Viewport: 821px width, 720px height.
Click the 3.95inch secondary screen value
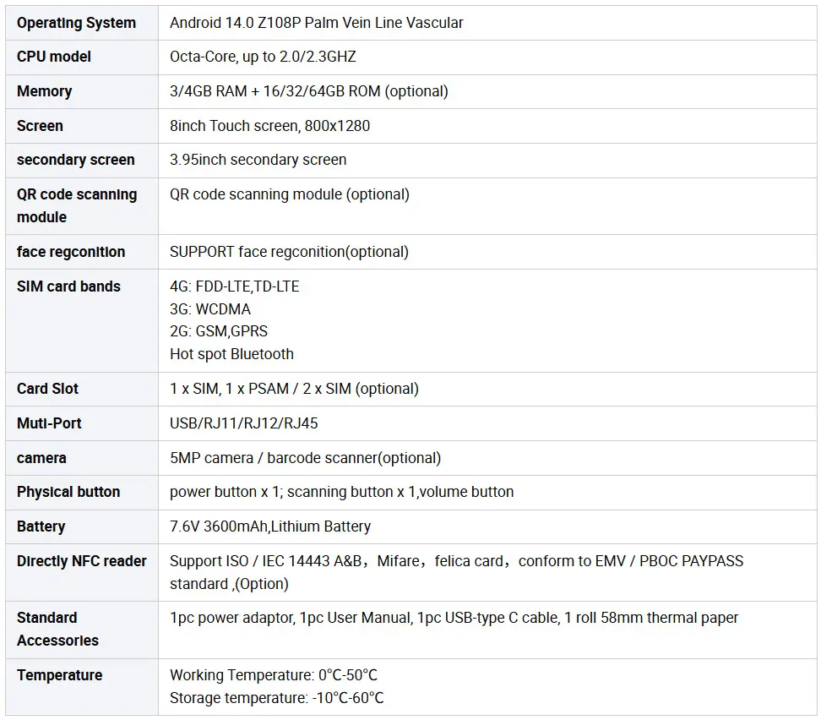[258, 160]
